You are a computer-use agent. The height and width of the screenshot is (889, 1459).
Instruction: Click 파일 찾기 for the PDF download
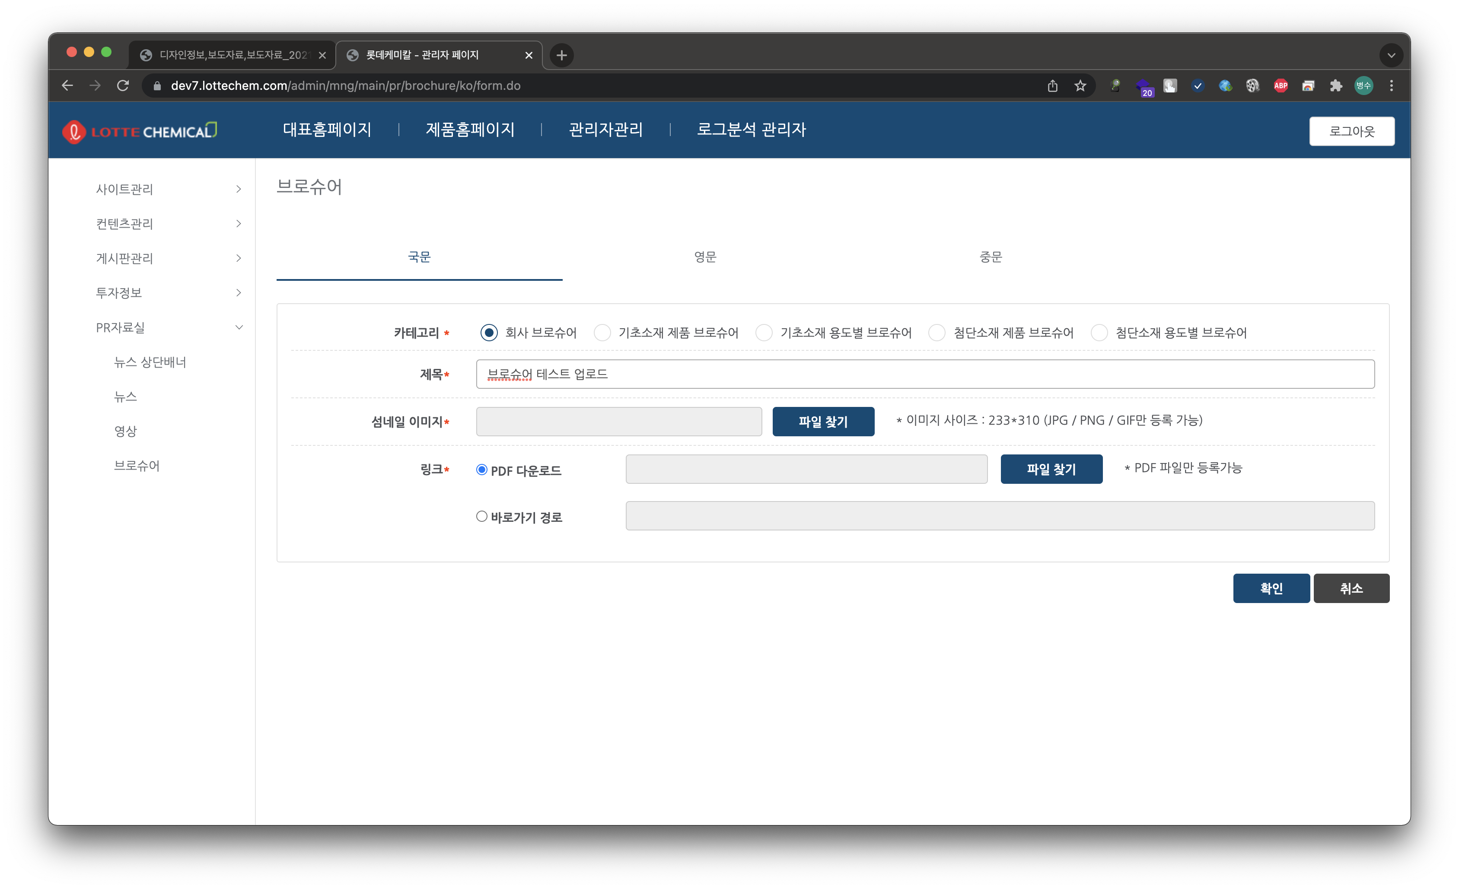pos(1051,469)
